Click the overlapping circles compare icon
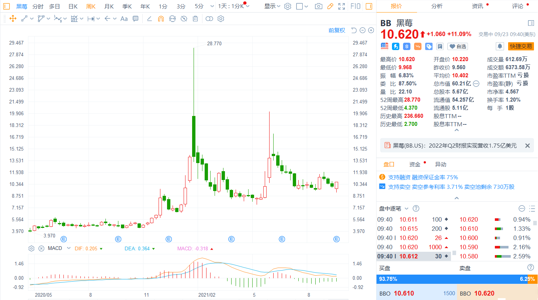 coord(209,19)
